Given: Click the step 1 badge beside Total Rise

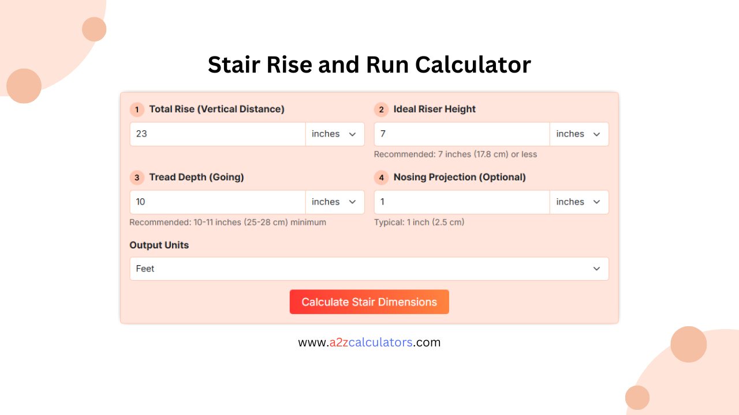Looking at the screenshot, I should (x=137, y=110).
